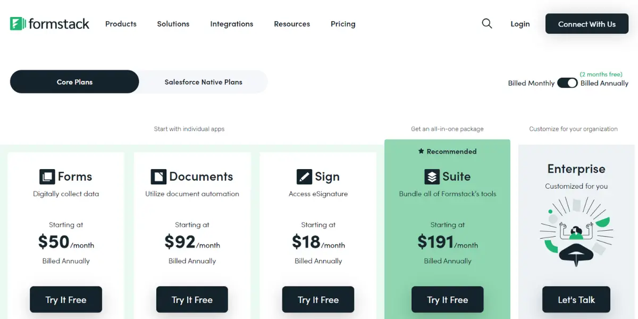638x319 pixels.
Task: Open the Products menu
Action: point(121,24)
